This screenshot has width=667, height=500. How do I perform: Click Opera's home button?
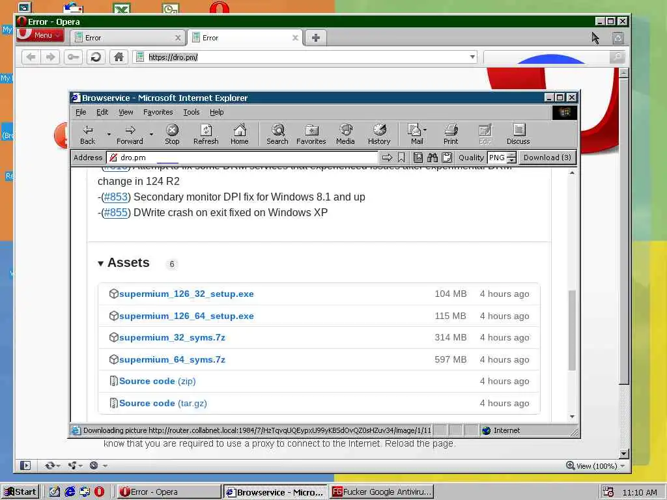click(119, 57)
